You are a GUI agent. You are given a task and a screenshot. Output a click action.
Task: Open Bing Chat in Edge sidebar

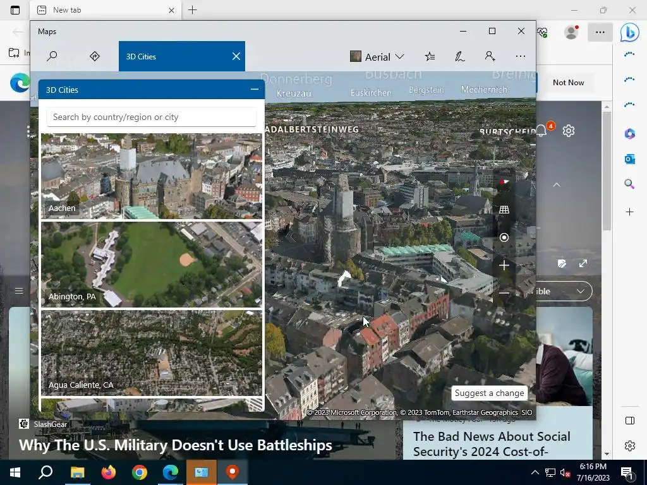tap(630, 32)
